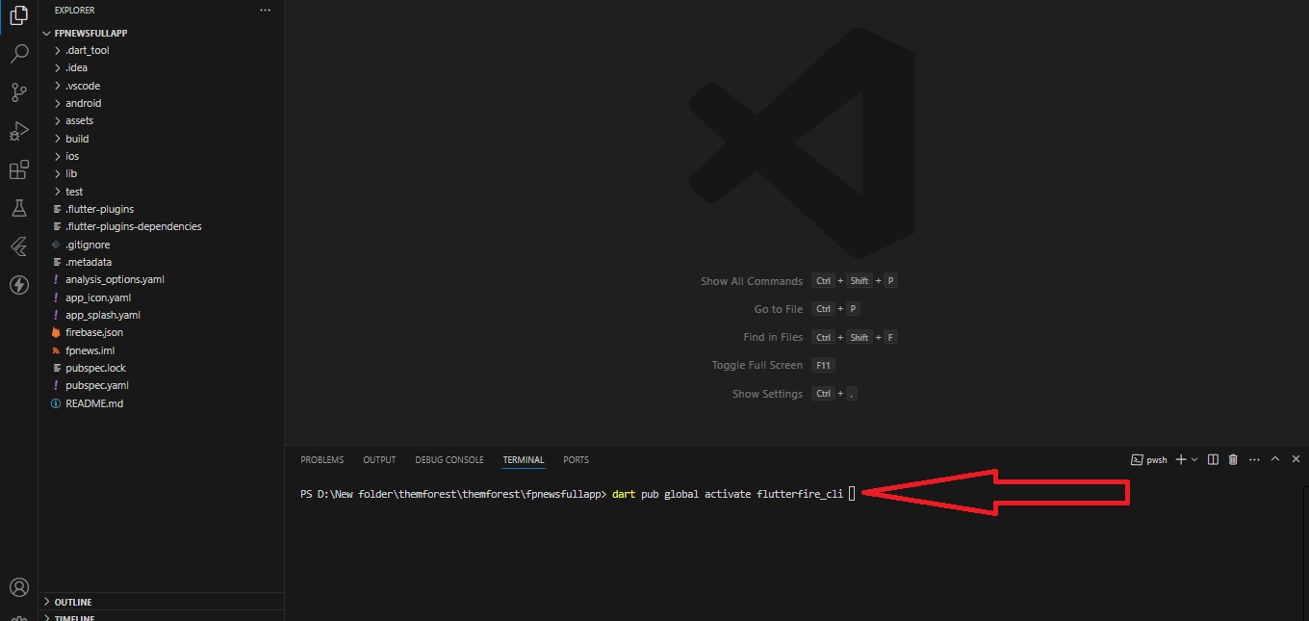Open app_splash.yaml
1309x621 pixels.
tap(161, 315)
